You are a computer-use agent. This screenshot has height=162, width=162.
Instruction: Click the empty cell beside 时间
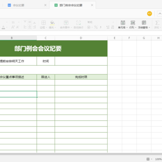[x=81, y=61]
